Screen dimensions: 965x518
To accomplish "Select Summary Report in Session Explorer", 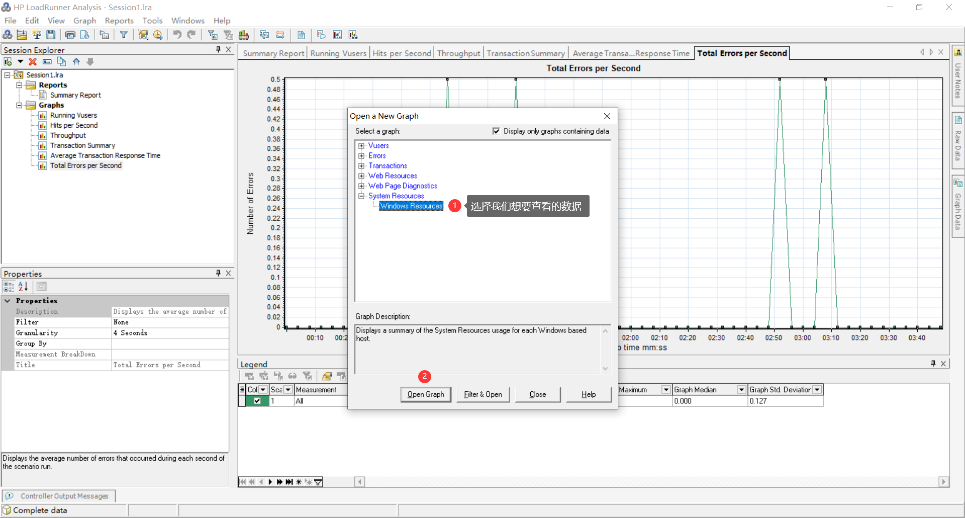I will click(x=75, y=95).
